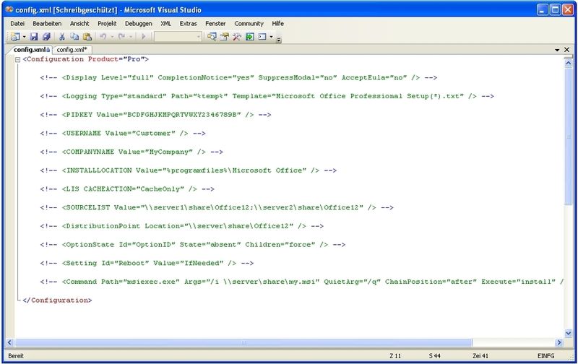This screenshot has width=578, height=364.
Task: Open the Properties window icon
Action: coord(224,37)
